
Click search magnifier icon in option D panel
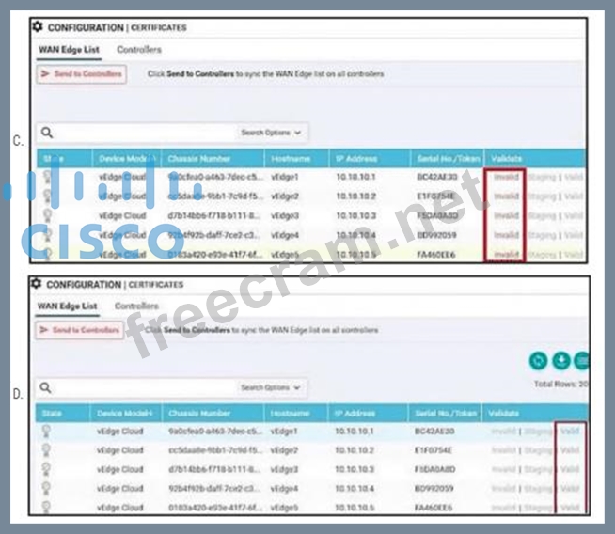[46, 387]
